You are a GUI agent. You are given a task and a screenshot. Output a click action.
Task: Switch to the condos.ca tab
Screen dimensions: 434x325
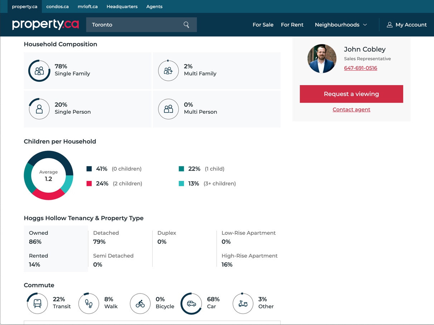coord(57,6)
